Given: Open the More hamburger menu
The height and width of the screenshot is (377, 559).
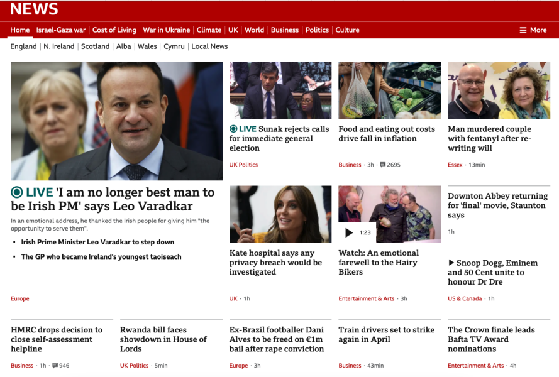Looking at the screenshot, I should coord(533,30).
